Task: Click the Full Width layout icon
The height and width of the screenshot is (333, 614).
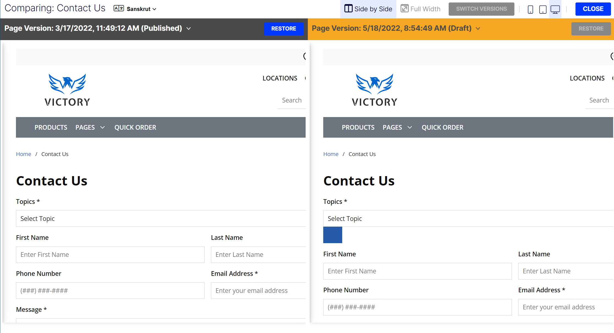Action: tap(404, 9)
